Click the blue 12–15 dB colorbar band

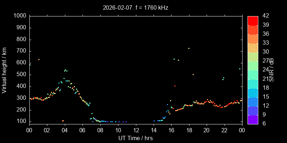[x=253, y=102]
